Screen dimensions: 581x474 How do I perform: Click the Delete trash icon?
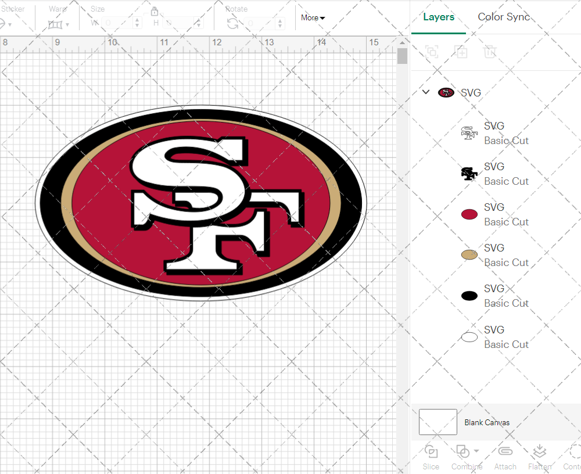490,52
